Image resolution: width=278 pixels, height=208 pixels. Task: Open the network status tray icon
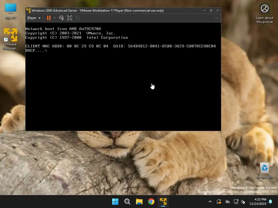[x=236, y=201]
